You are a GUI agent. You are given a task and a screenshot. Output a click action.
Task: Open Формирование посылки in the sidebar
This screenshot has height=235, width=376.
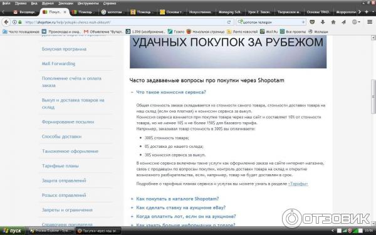click(x=68, y=122)
